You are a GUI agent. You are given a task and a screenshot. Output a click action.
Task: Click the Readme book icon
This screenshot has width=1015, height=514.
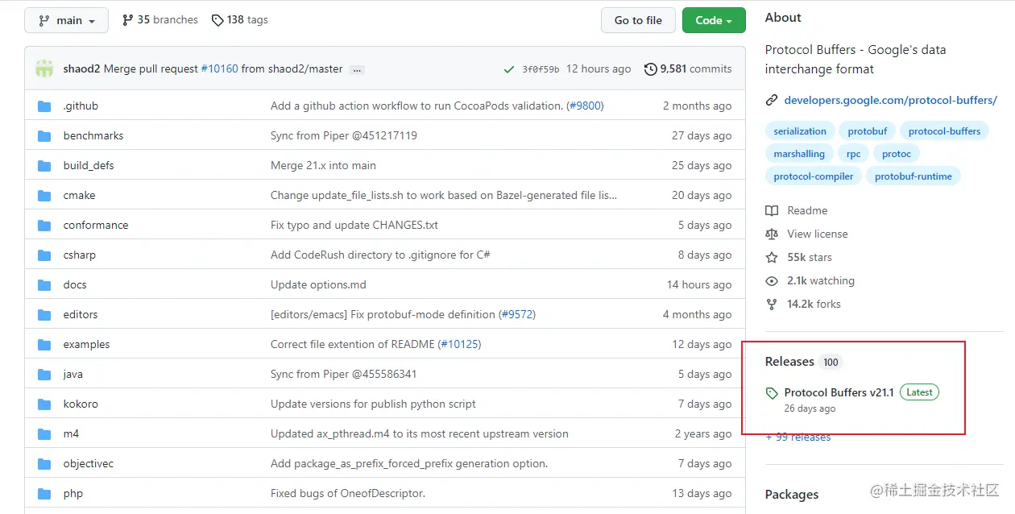click(x=773, y=210)
